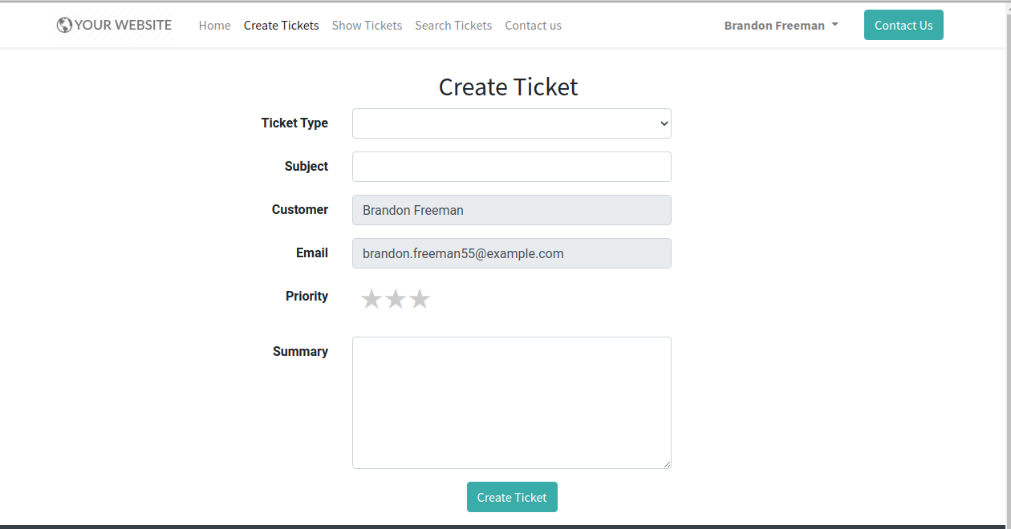Expand the Brandon Freeman user menu
The image size is (1011, 529).
point(781,25)
